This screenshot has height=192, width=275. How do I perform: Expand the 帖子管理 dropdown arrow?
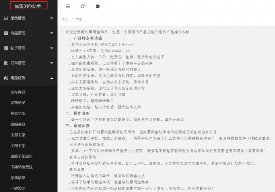coord(52,48)
